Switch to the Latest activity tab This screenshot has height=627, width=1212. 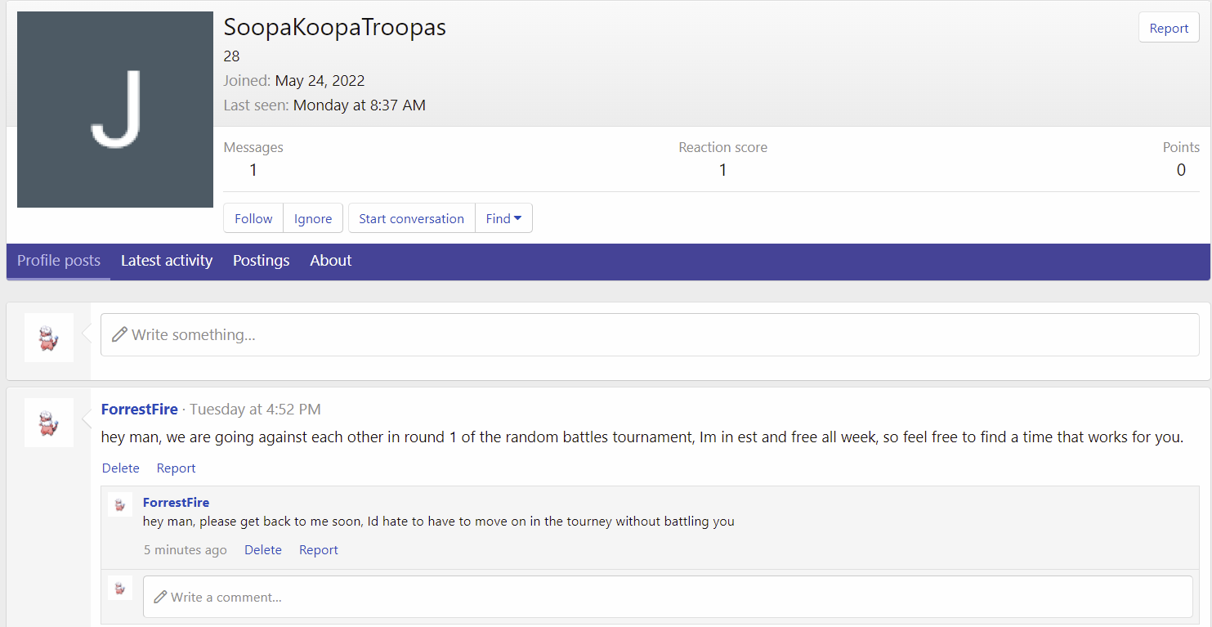[167, 261]
